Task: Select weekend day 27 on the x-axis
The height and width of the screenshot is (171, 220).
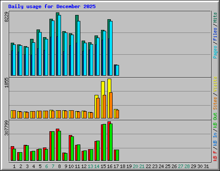Action: point(180,166)
